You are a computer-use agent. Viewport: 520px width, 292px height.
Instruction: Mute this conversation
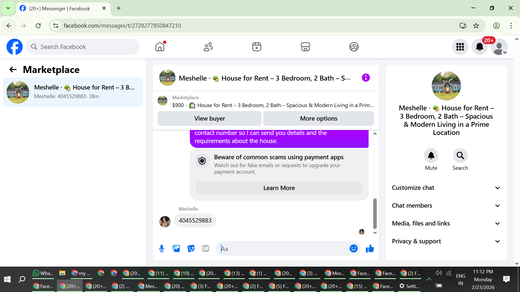(x=431, y=156)
